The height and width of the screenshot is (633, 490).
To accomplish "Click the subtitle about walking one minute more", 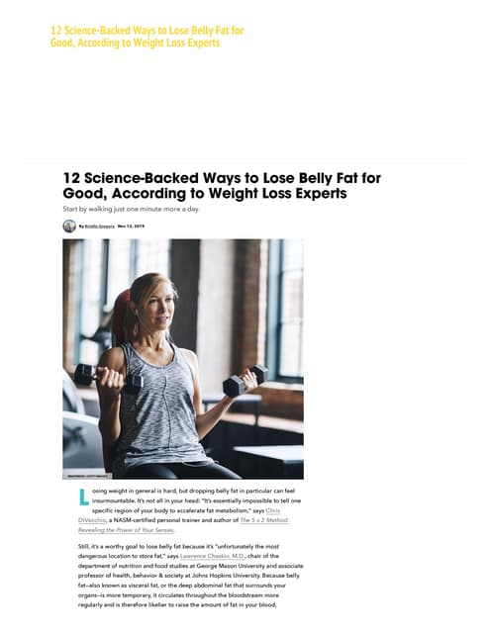I will (x=132, y=209).
